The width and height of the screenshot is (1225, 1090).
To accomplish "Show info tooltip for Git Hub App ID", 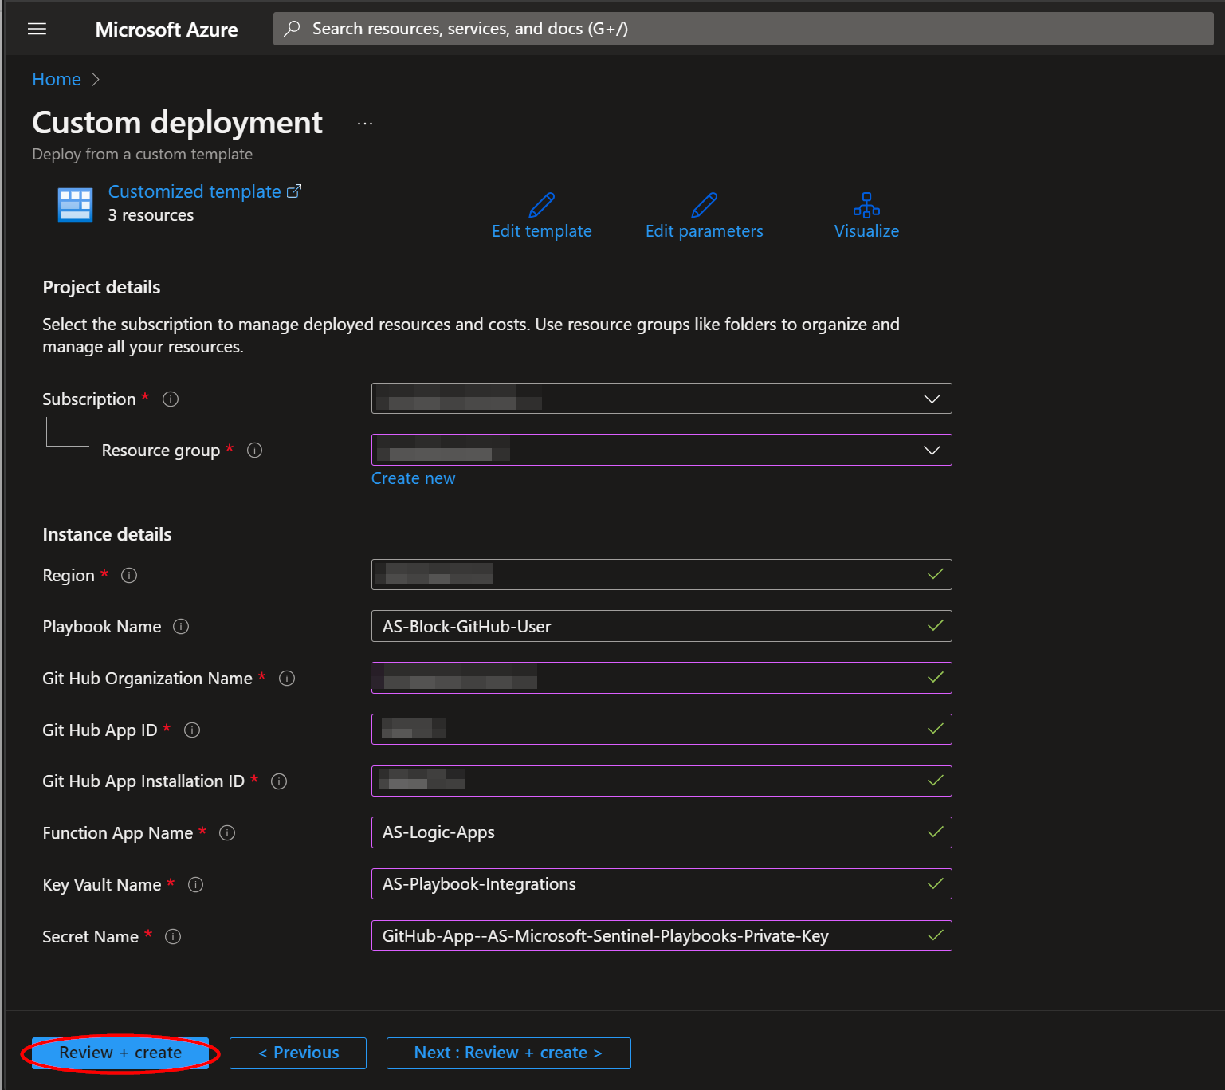I will point(192,730).
